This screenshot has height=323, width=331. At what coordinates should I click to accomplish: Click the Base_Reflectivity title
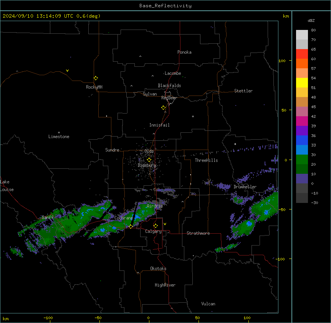click(x=165, y=6)
